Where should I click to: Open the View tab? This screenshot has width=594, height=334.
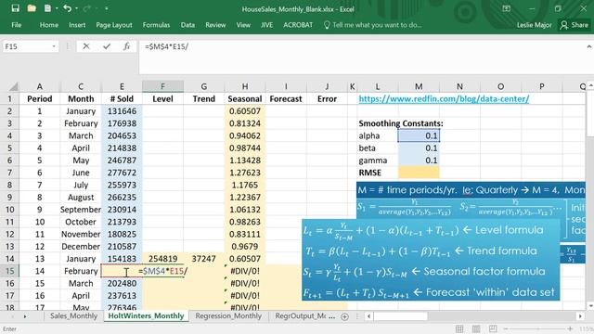[243, 25]
